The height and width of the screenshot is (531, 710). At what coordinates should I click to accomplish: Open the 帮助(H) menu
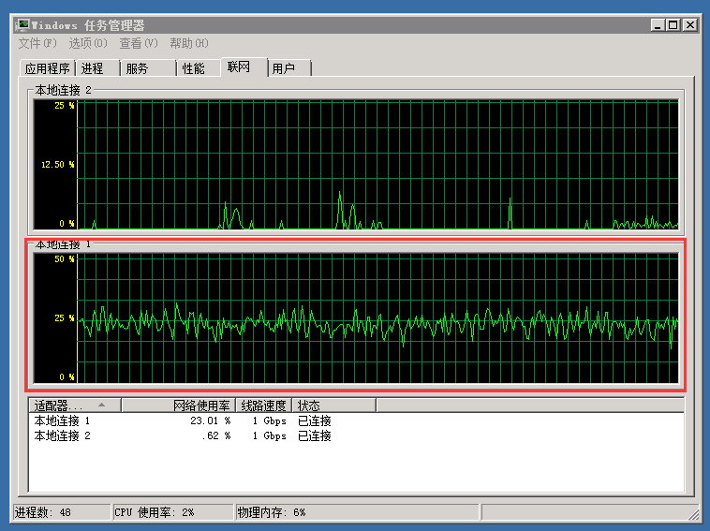189,43
